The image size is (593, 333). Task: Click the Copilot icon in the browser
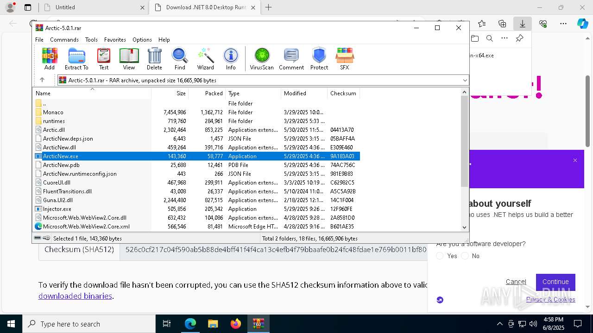click(x=583, y=24)
